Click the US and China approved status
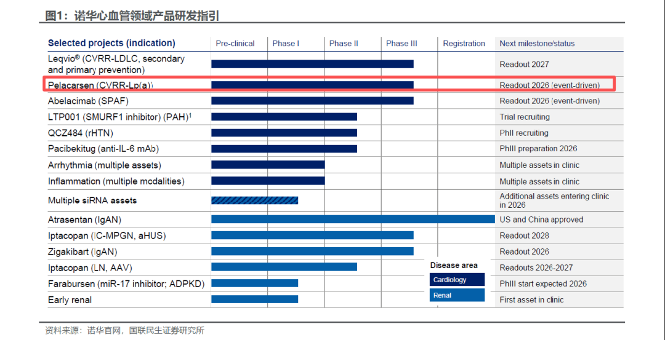The width and height of the screenshot is (665, 340). [541, 219]
